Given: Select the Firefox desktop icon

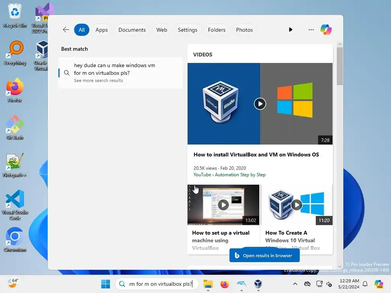Looking at the screenshot, I should coord(15,90).
